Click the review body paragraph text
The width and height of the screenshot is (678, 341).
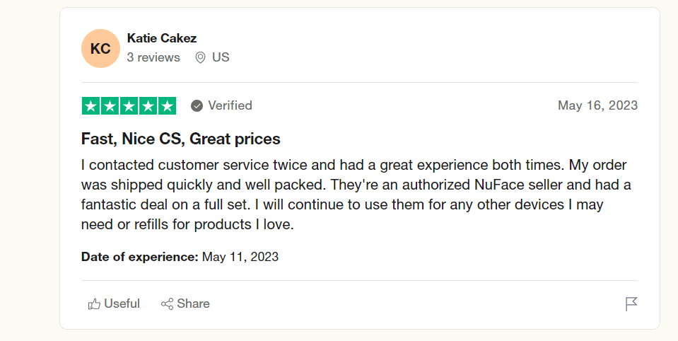coord(353,195)
